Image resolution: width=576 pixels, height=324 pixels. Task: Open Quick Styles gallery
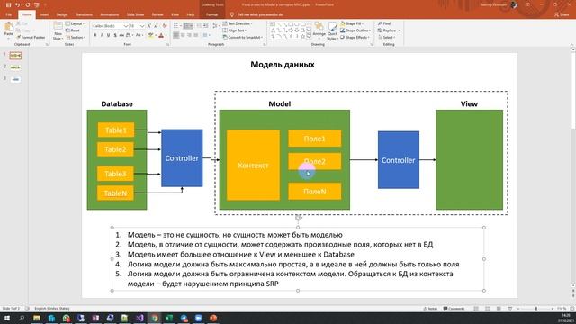pyautogui.click(x=332, y=31)
